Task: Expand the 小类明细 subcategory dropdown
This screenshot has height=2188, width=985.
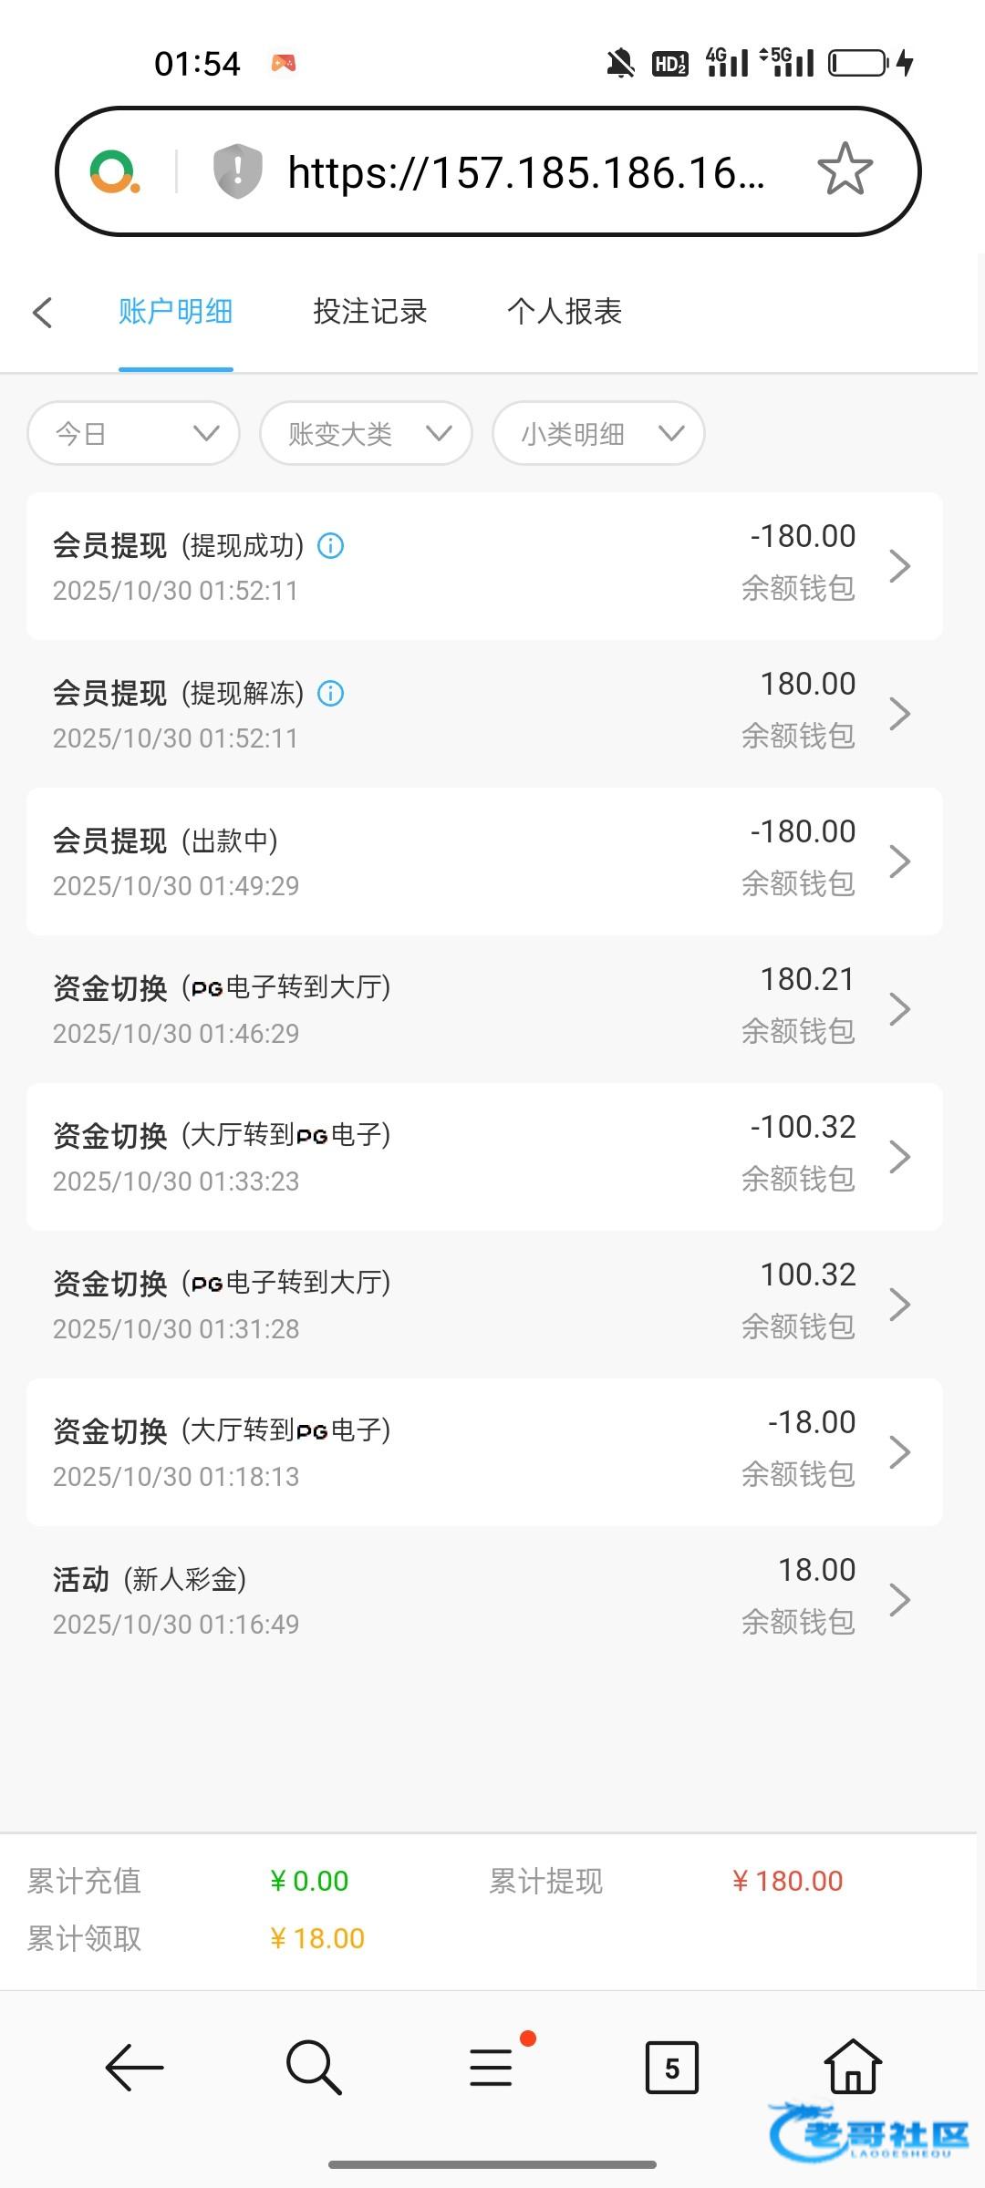Action: (598, 433)
